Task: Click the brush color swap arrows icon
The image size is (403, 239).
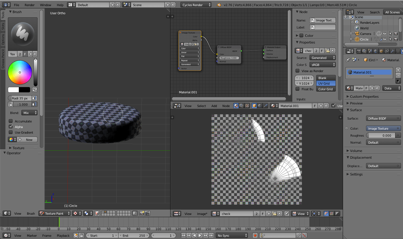Action: click(35, 90)
